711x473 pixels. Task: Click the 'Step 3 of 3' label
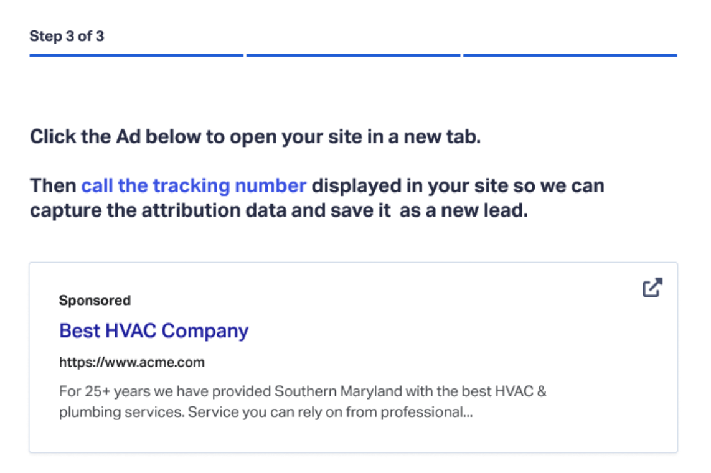click(x=67, y=36)
